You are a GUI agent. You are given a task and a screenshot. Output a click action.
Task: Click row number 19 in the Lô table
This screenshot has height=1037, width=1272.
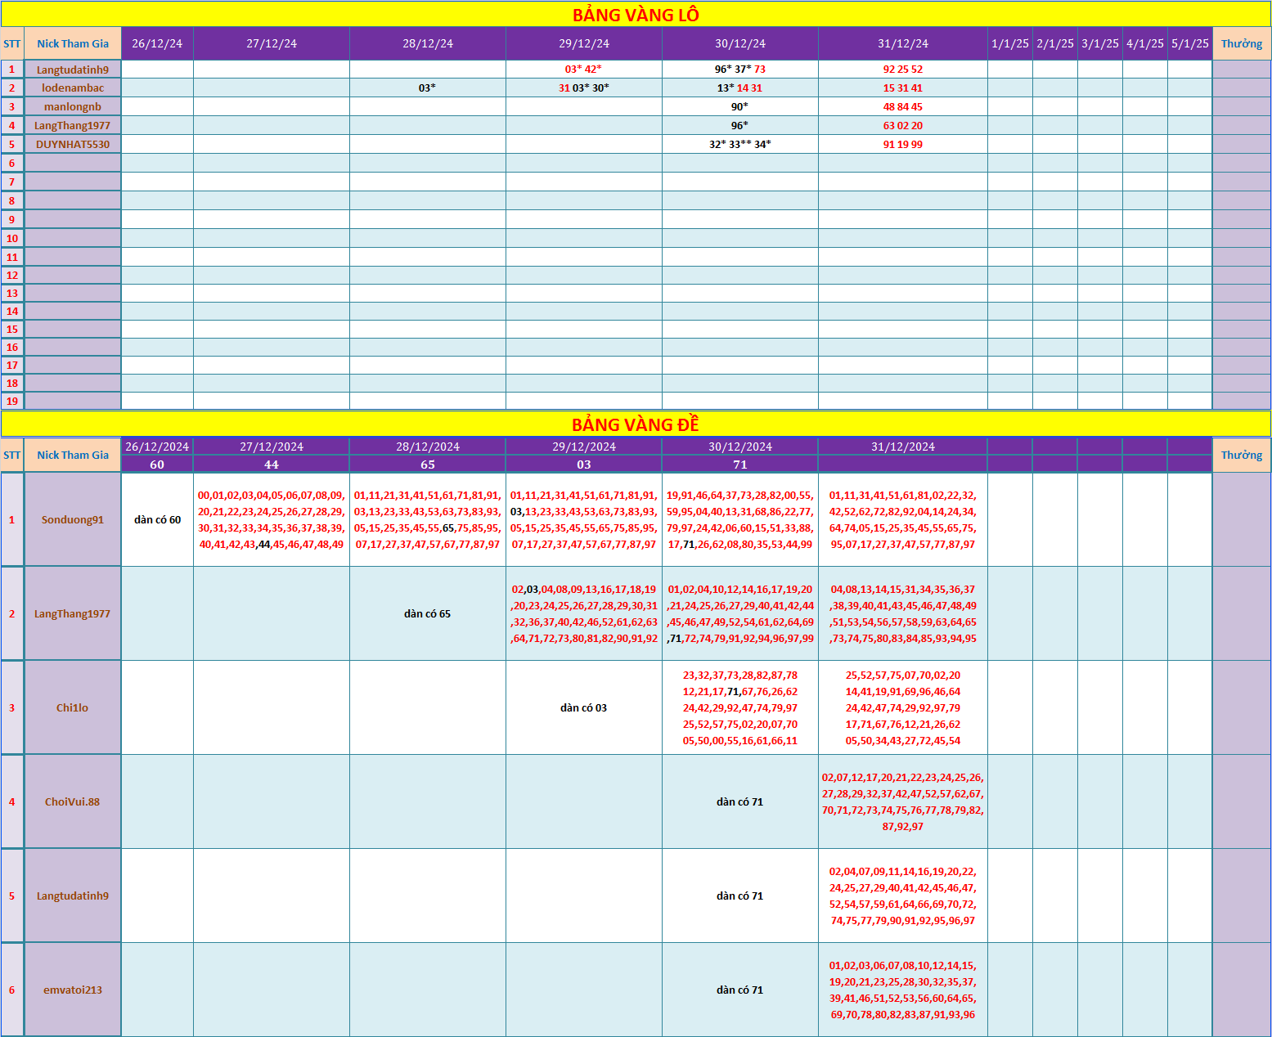coord(12,402)
